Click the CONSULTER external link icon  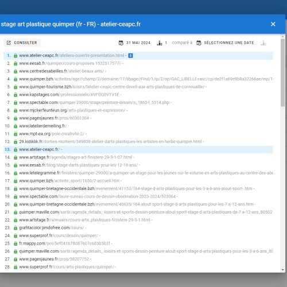pos(9,42)
